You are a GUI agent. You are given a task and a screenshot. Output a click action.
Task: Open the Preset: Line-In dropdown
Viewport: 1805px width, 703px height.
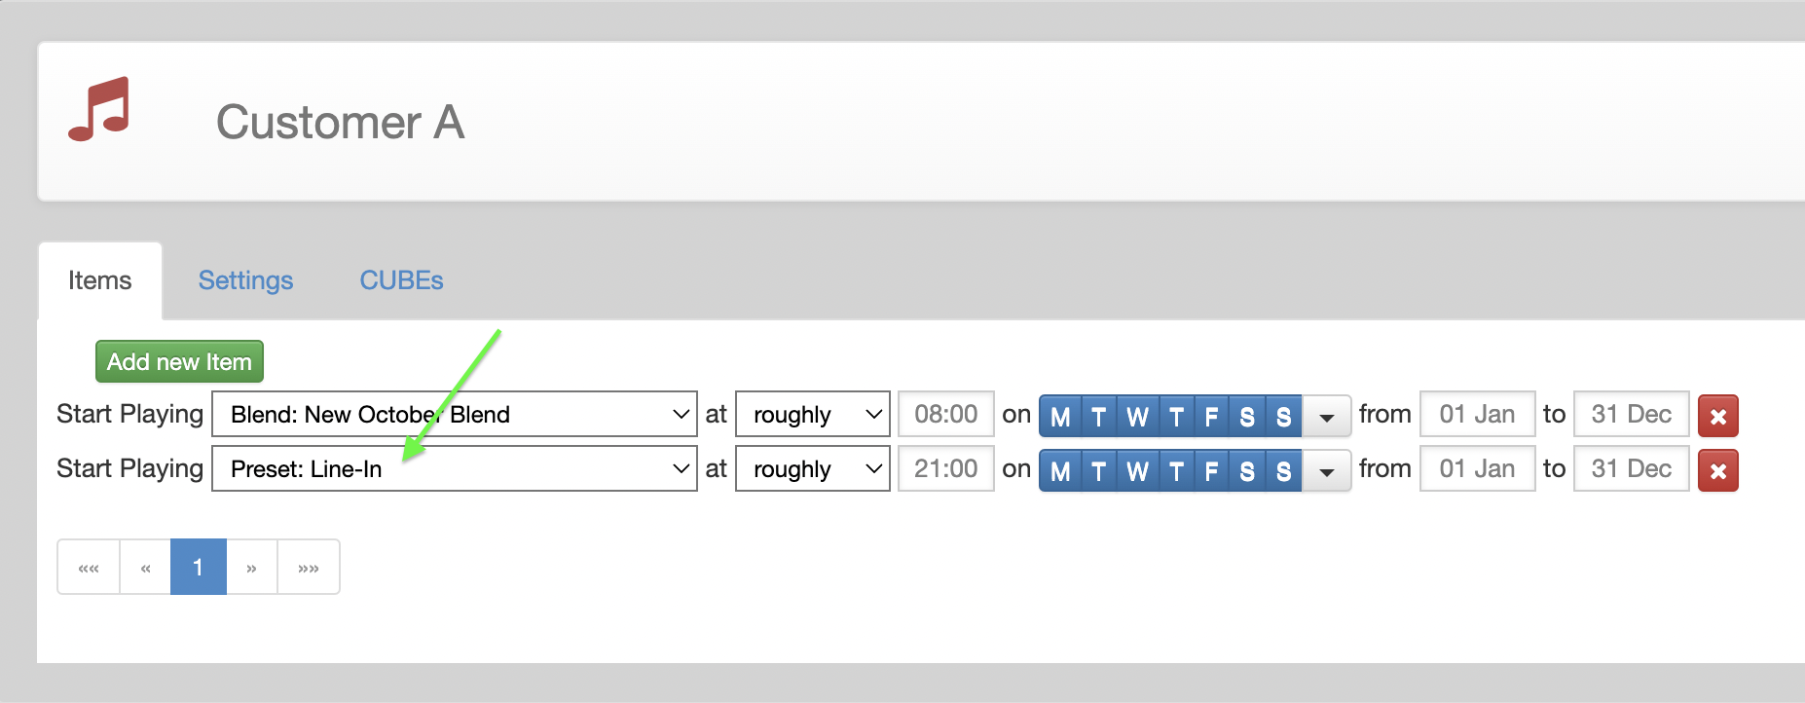(x=455, y=468)
